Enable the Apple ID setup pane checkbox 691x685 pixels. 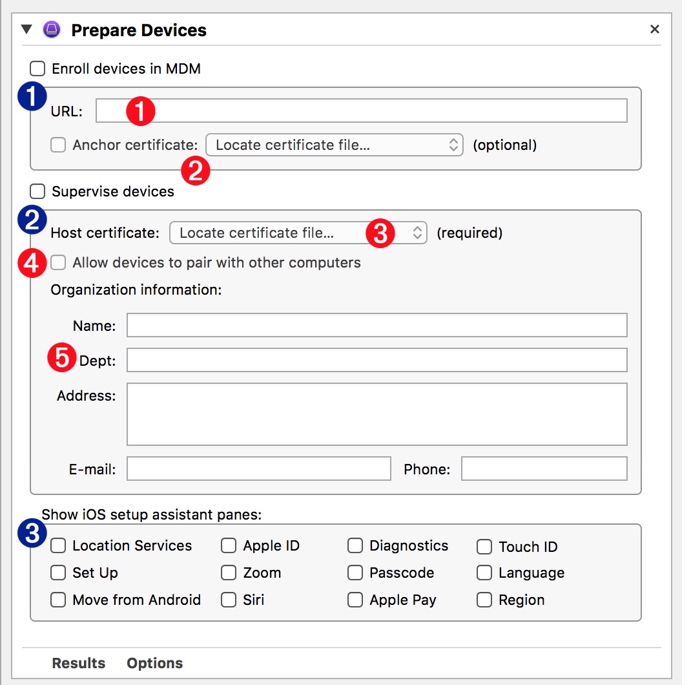[229, 546]
